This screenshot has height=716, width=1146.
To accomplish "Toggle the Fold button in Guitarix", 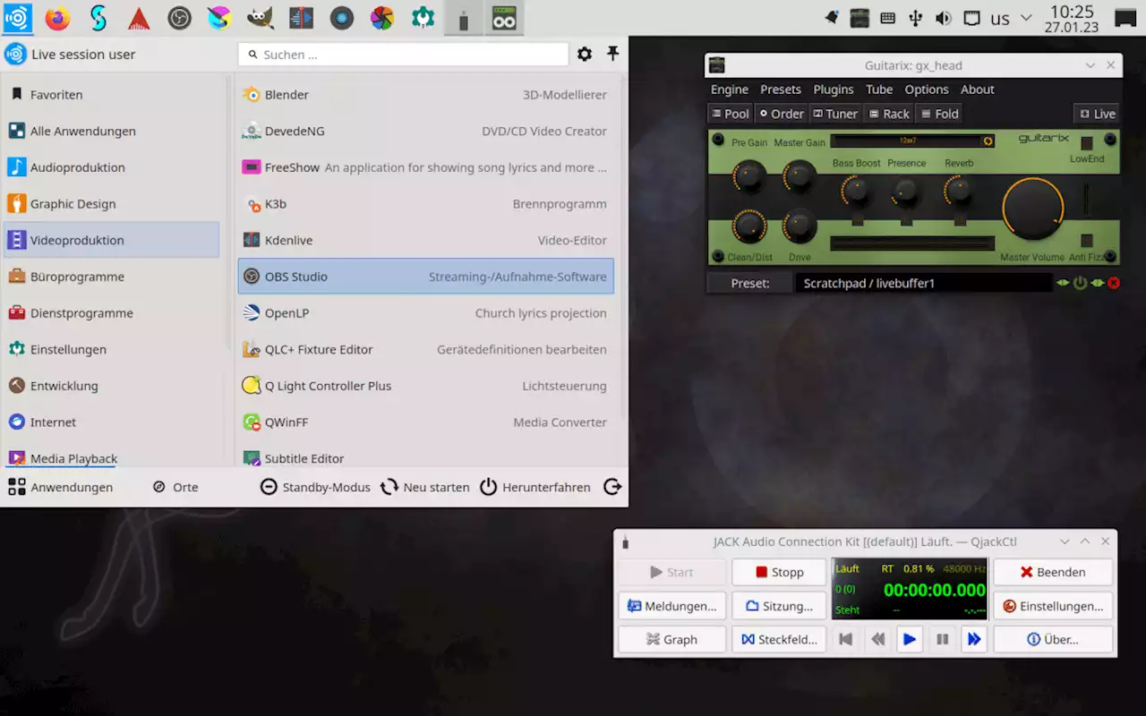I will pos(940,114).
